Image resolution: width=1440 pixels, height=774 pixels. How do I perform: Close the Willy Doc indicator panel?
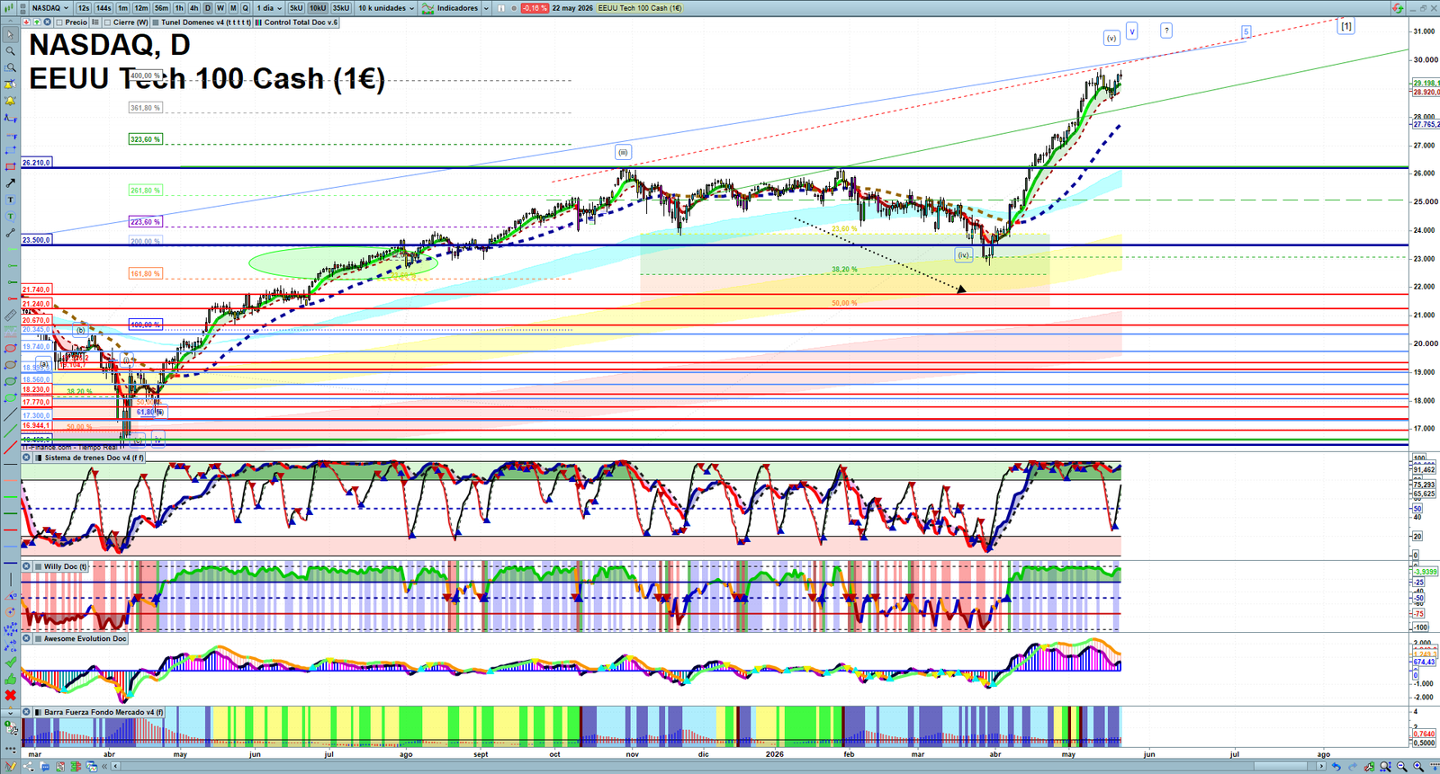coord(26,566)
